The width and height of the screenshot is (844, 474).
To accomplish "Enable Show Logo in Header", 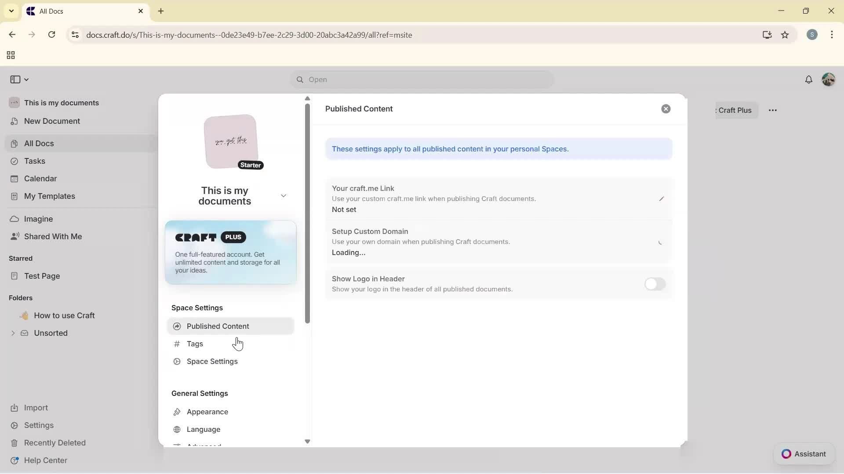I will [655, 284].
